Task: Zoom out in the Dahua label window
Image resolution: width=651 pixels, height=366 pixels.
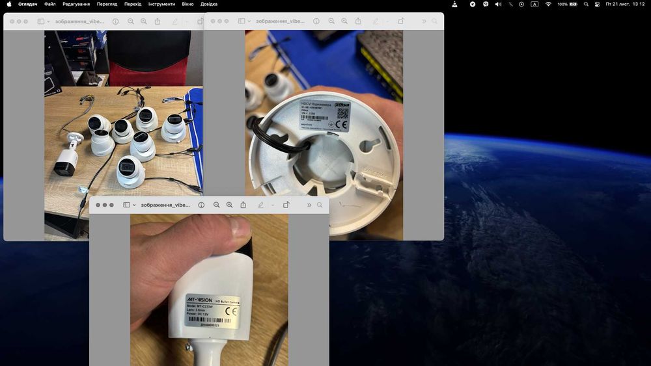Action: [331, 21]
